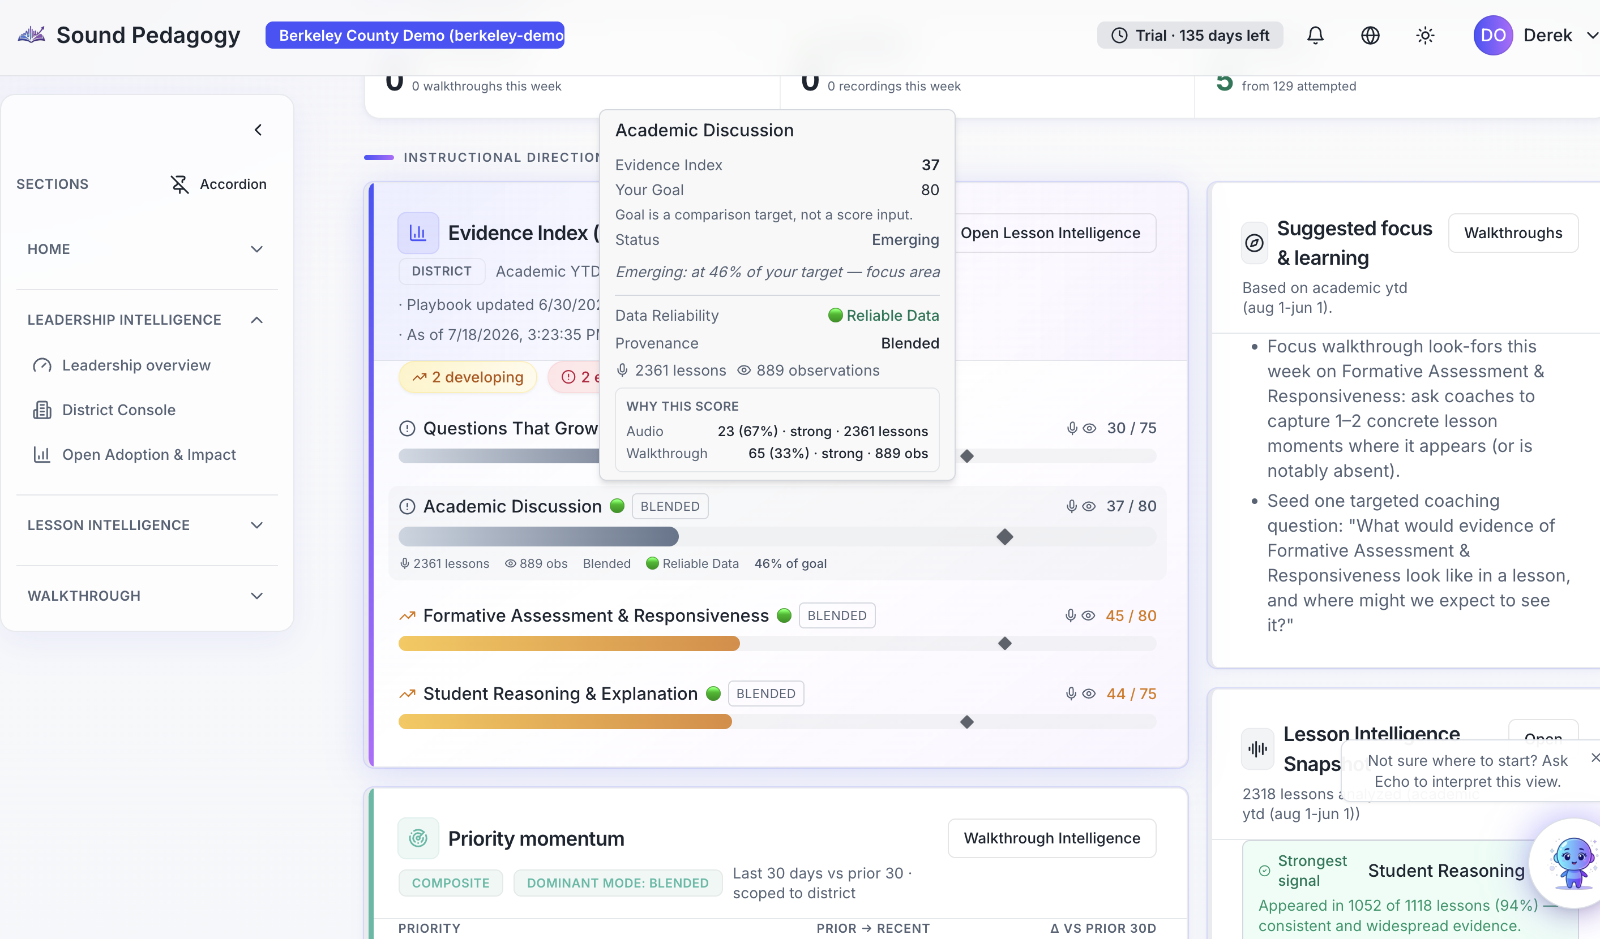
Task: Go to Leadership overview
Action: [136, 365]
